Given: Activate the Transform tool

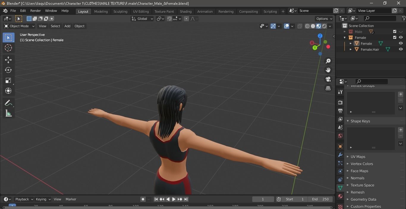Looking at the screenshot, I should [x=8, y=91].
